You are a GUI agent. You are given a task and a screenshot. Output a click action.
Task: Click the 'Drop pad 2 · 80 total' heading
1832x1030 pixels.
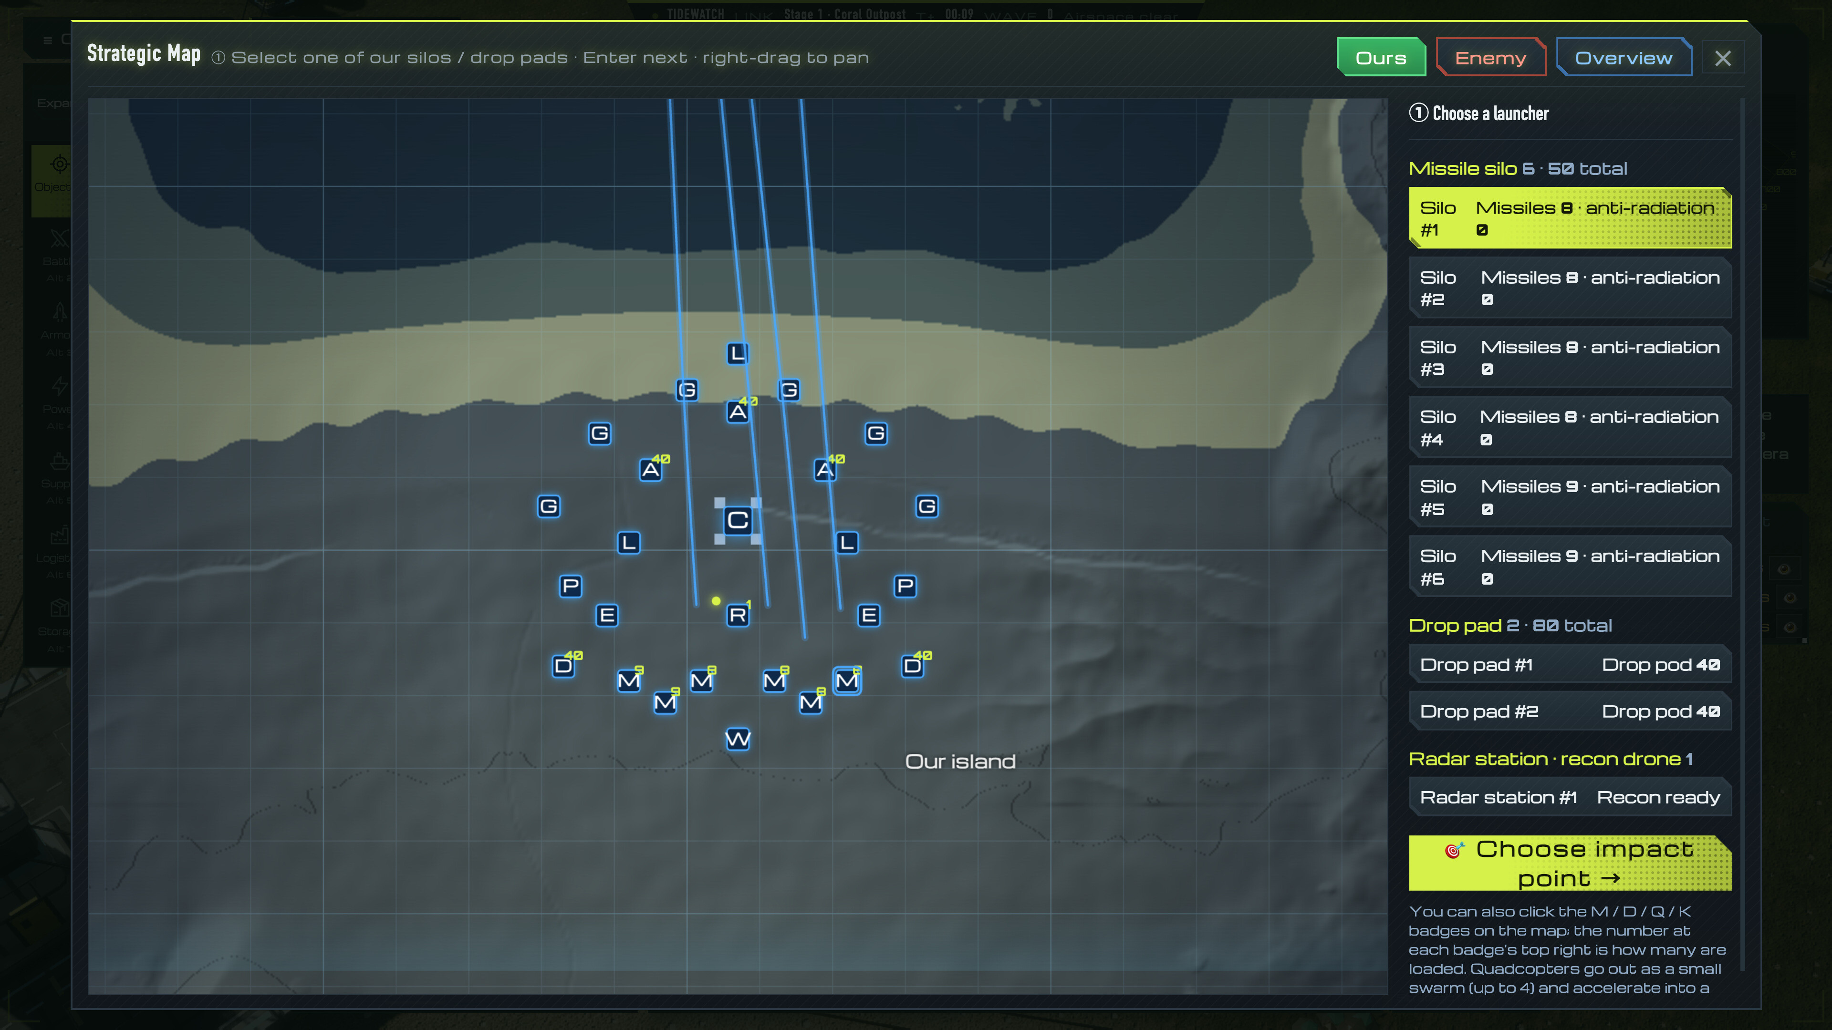[x=1510, y=626]
